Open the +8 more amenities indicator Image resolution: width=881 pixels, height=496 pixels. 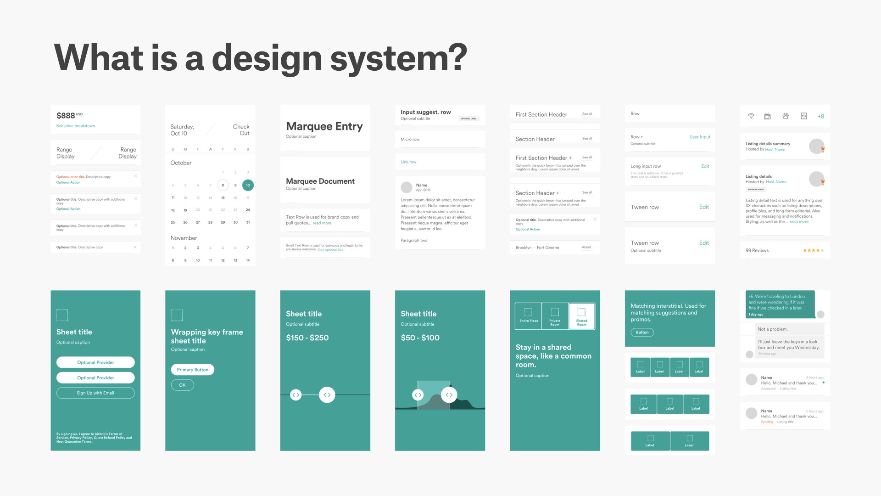click(x=821, y=117)
